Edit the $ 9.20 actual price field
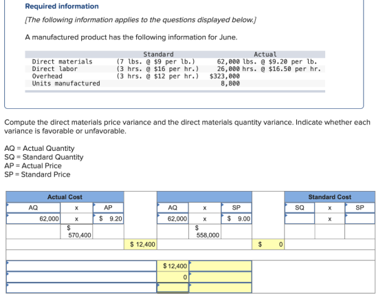Image resolution: width=385 pixels, height=306 pixels. click(108, 218)
